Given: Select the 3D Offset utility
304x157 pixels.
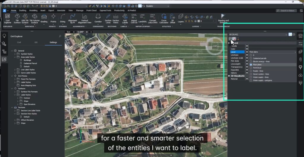Looking at the screenshot, I should coord(172,19).
